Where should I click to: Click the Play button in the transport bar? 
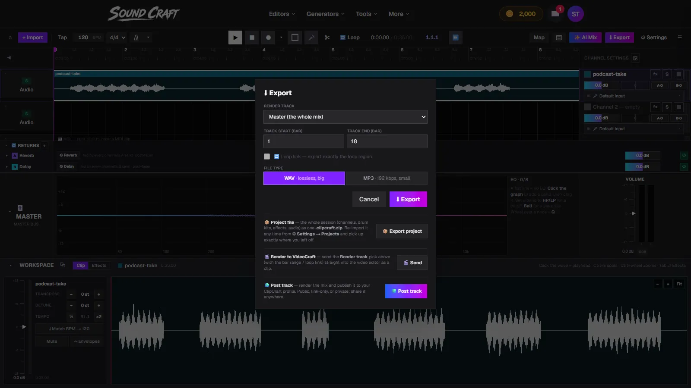click(x=235, y=38)
